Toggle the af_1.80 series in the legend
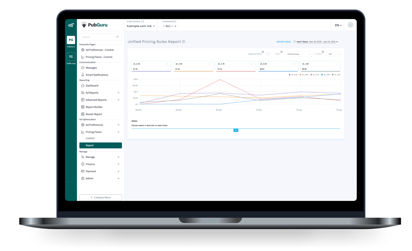The width and height of the screenshot is (412, 251). pos(336,75)
